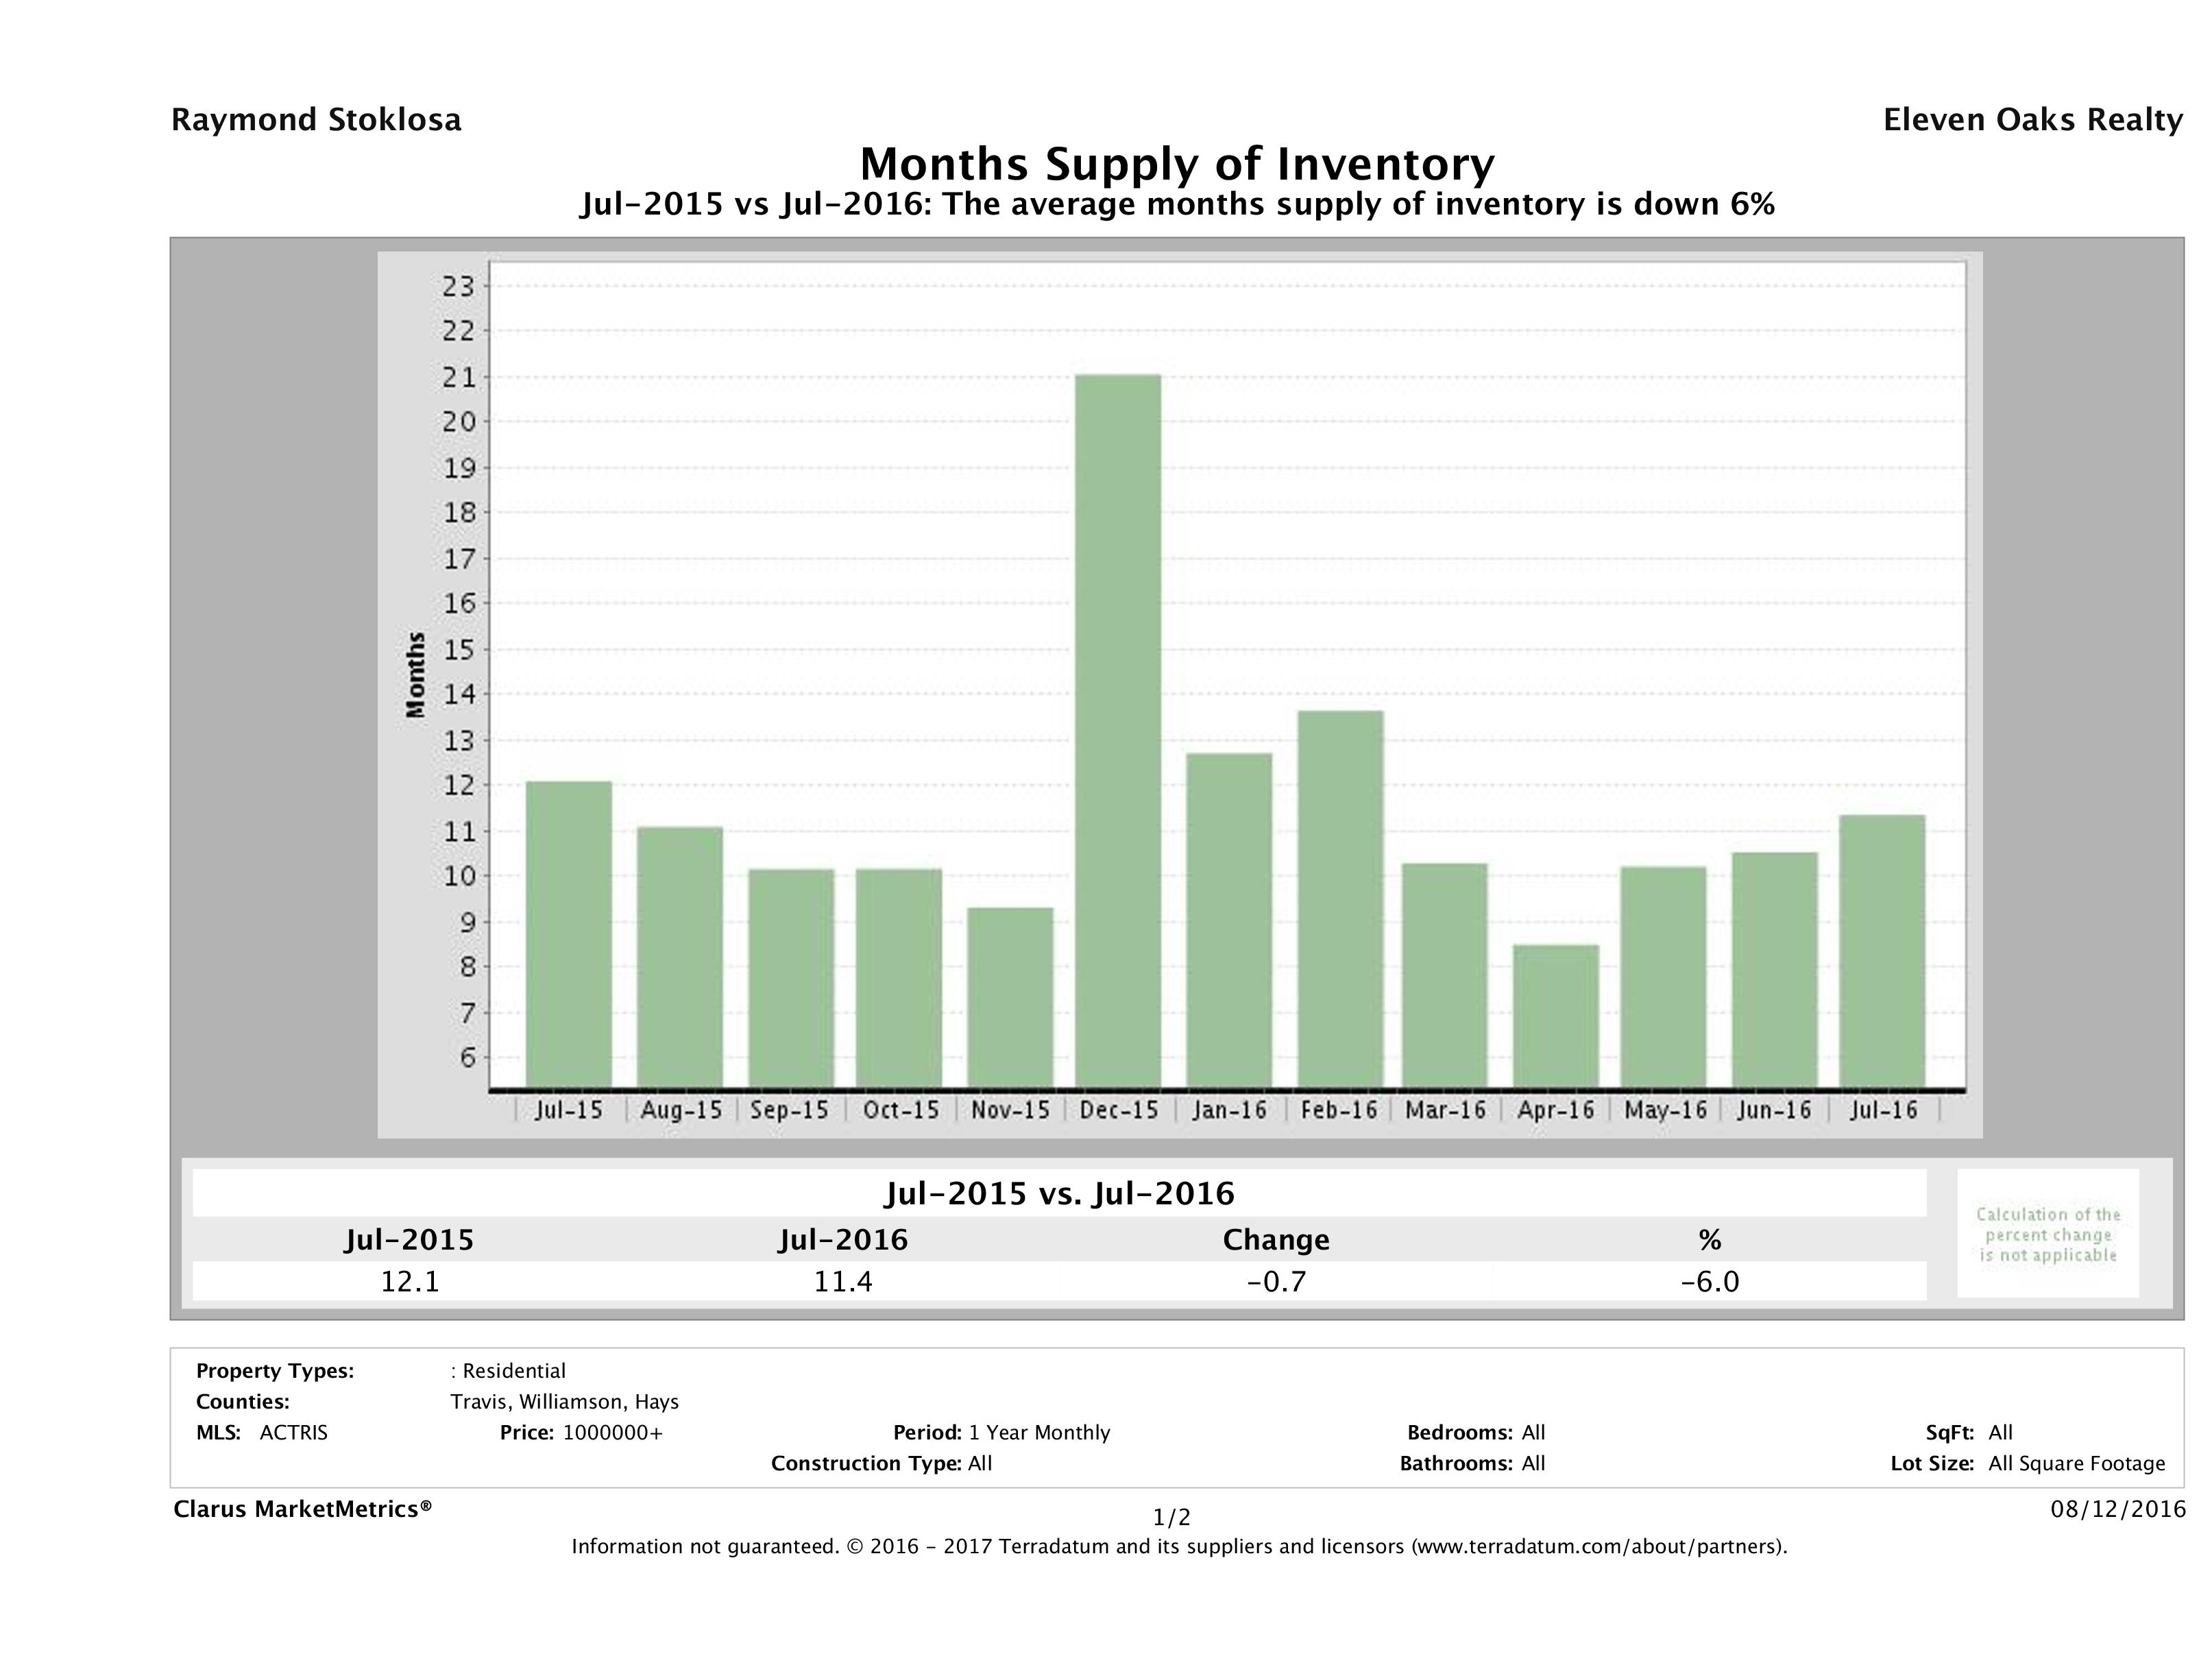Click the Jul-2015 value 12.1
This screenshot has height=1678, width=2212.
tap(410, 1281)
